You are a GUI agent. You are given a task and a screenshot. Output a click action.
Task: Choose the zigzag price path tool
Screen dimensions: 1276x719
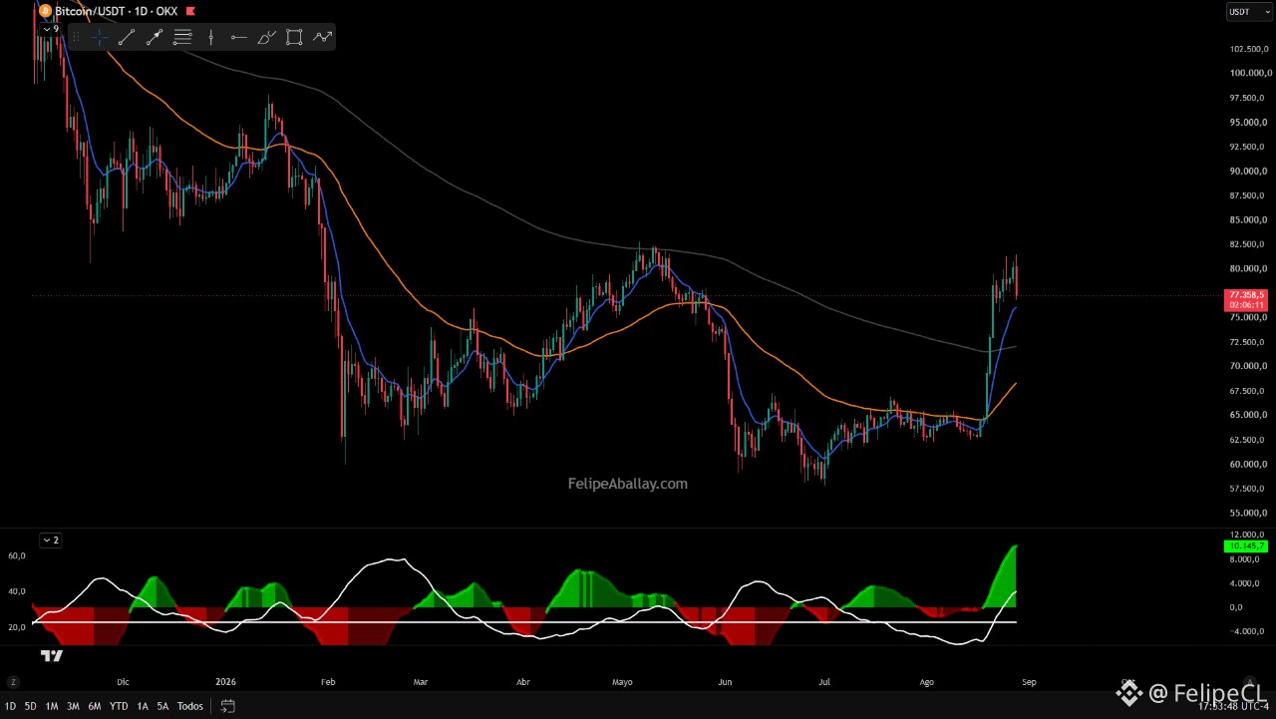tap(322, 37)
